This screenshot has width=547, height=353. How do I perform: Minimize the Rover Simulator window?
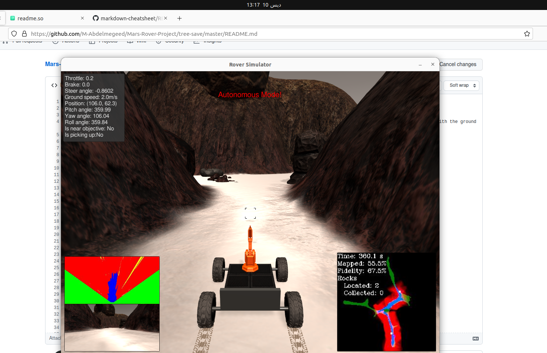[420, 65]
